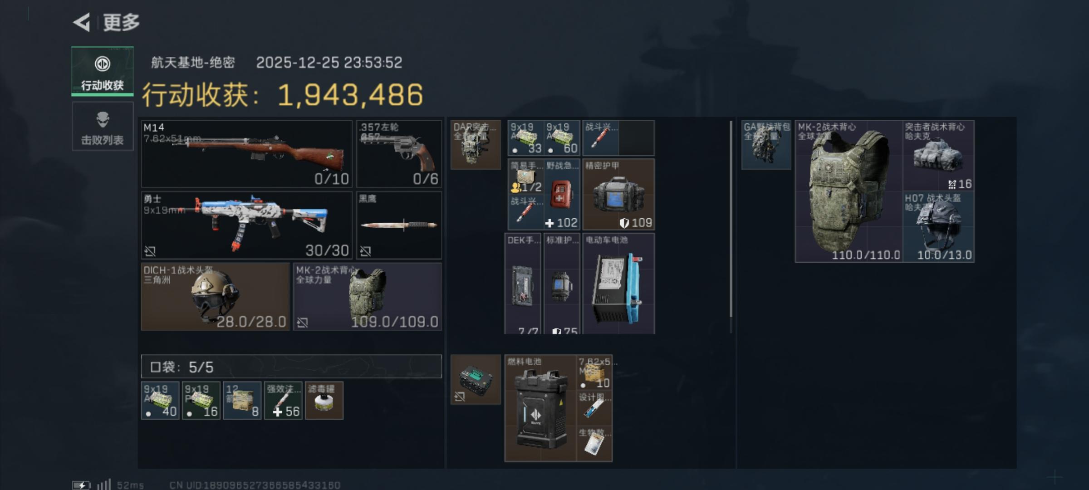
Task: Select the DICH-1战术头盔 helmet
Action: pos(216,297)
